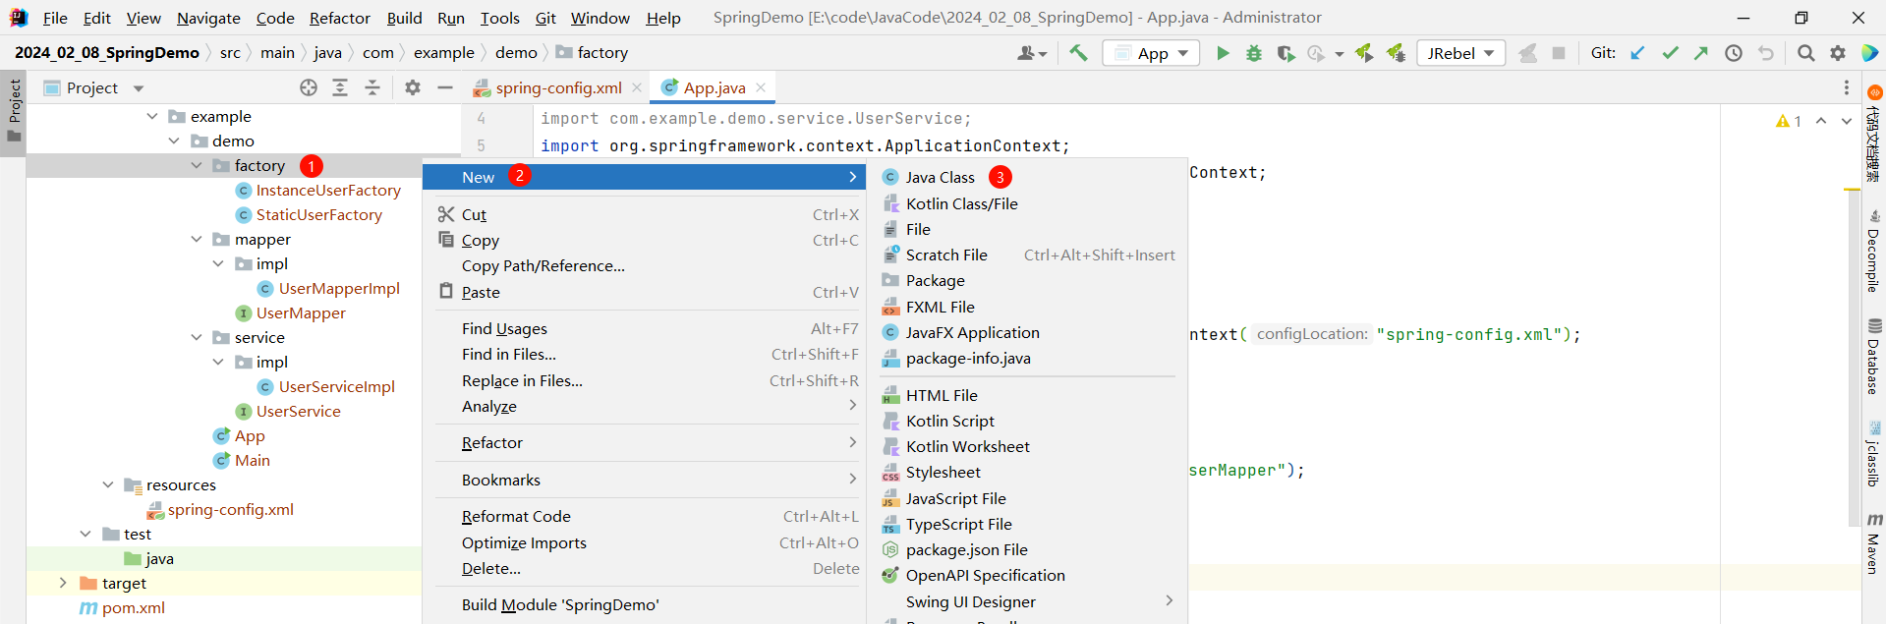Click the JRebel debug icon
The image size is (1886, 624).
pos(1396,53)
